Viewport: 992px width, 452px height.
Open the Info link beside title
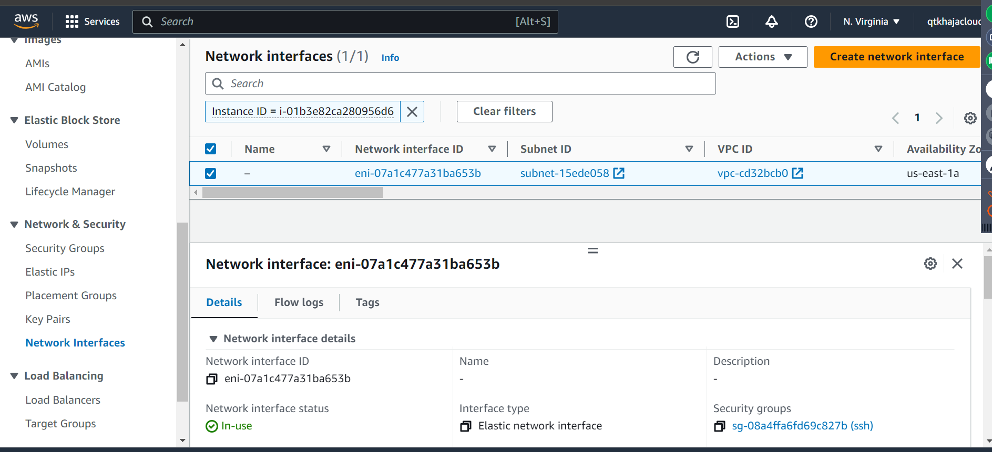coord(390,58)
